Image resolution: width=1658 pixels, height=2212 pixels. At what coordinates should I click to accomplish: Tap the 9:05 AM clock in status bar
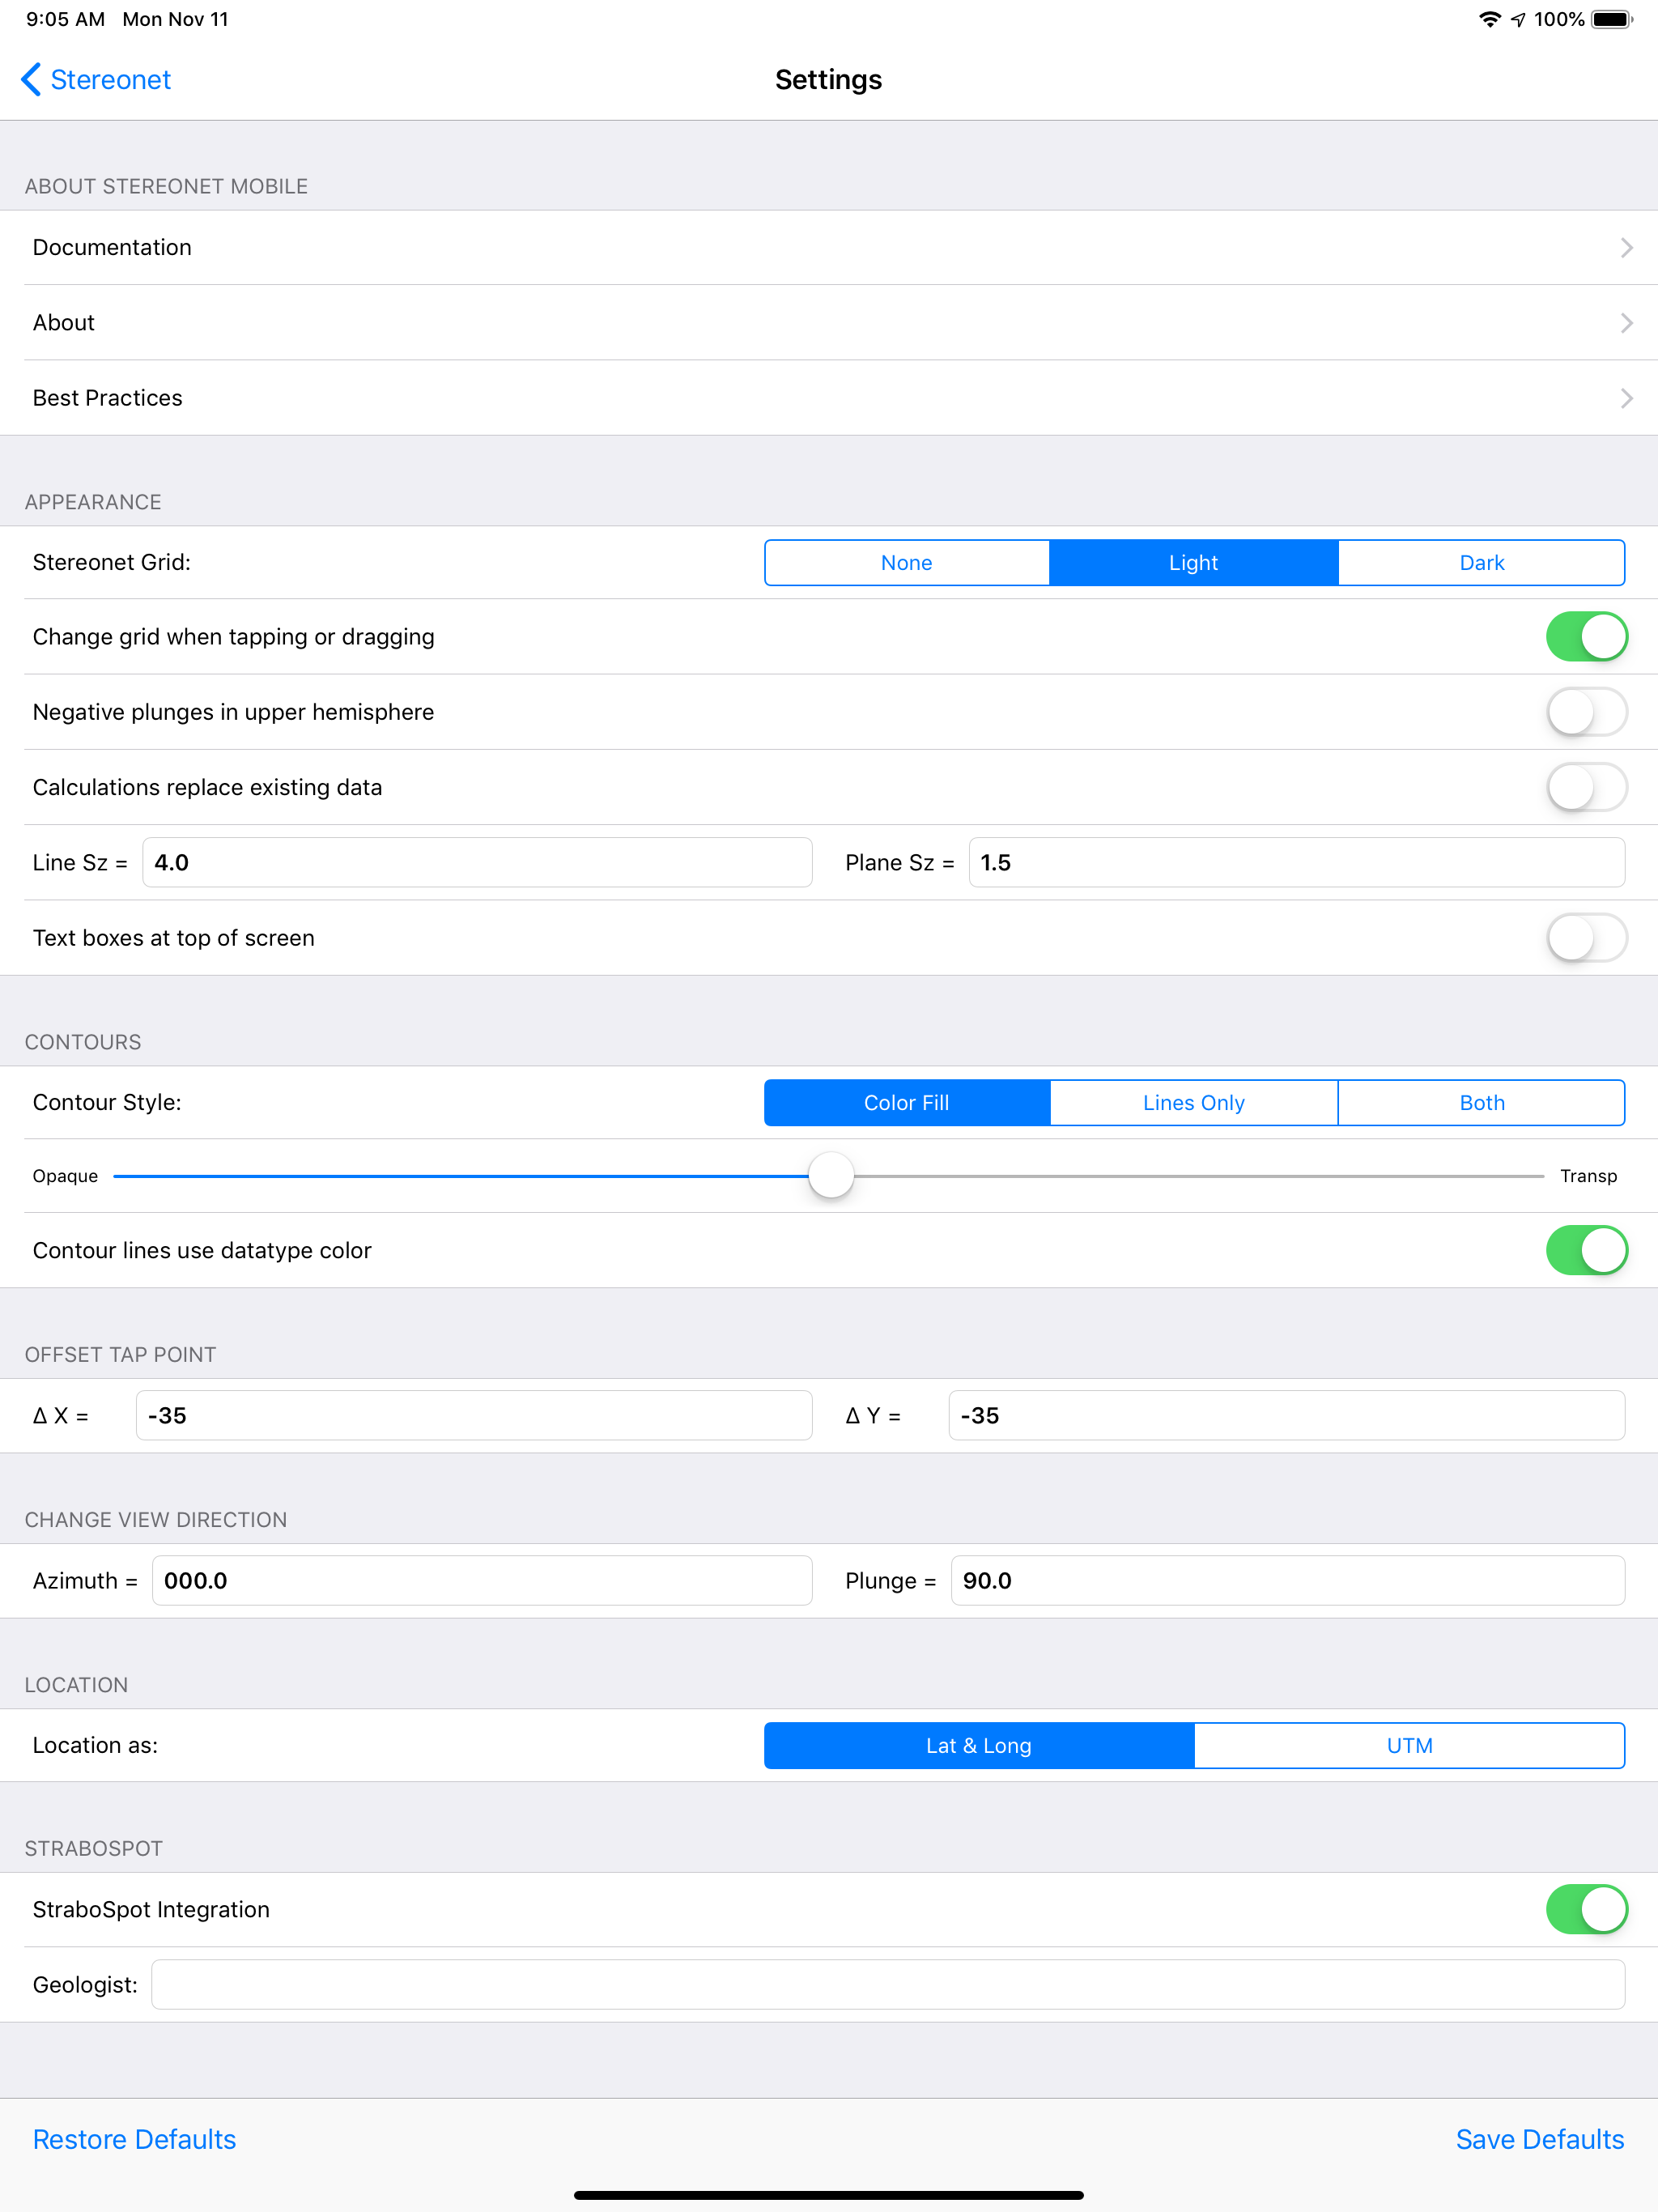pos(65,19)
